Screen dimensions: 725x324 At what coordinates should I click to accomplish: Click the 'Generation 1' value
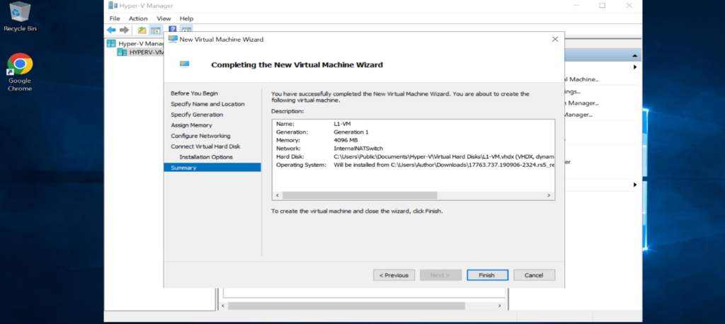pyautogui.click(x=351, y=132)
